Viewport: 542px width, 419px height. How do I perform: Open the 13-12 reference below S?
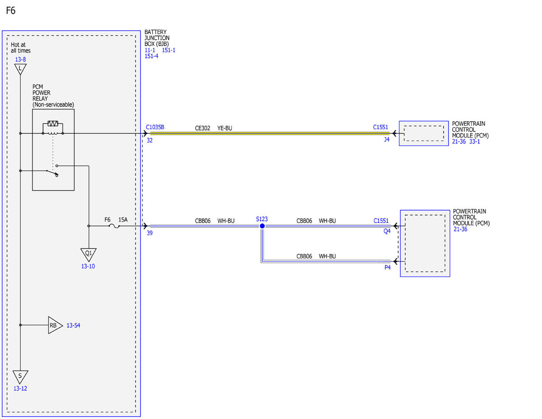tap(20, 388)
